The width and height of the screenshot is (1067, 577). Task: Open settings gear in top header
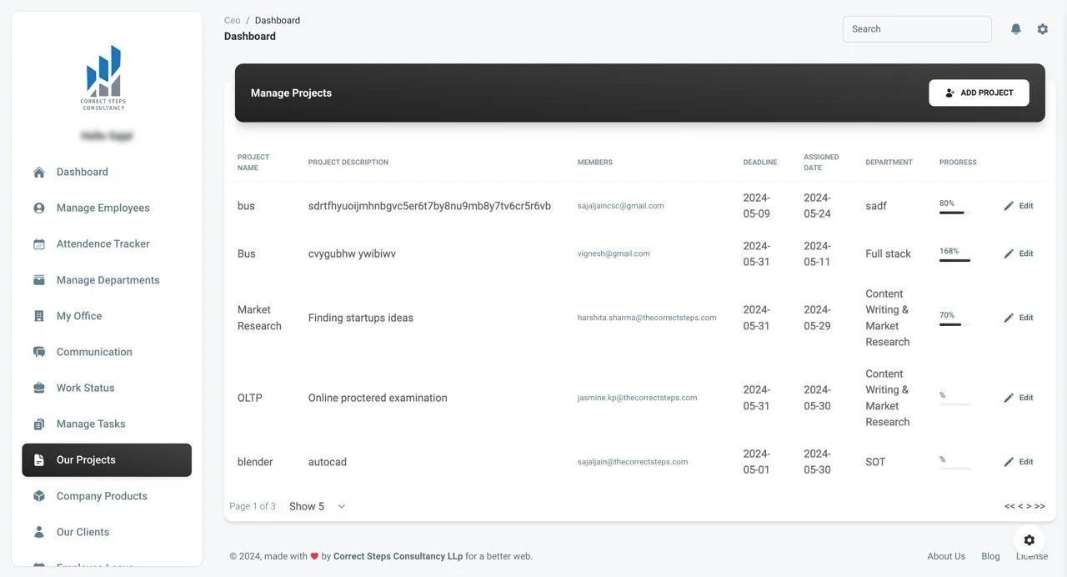tap(1042, 29)
